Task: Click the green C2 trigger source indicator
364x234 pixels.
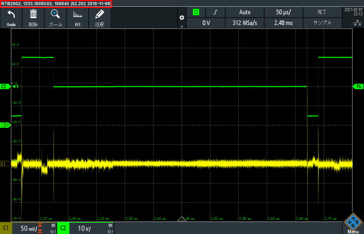Action: click(196, 12)
